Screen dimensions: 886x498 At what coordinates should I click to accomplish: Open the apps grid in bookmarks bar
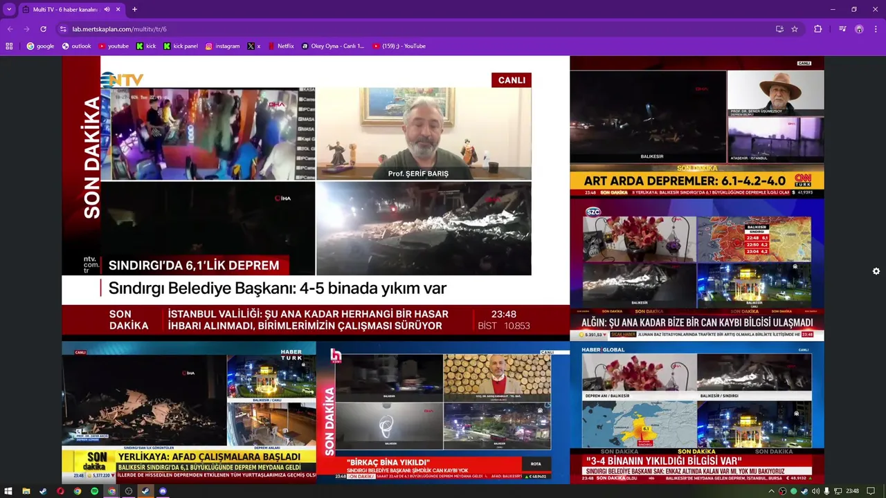(9, 46)
